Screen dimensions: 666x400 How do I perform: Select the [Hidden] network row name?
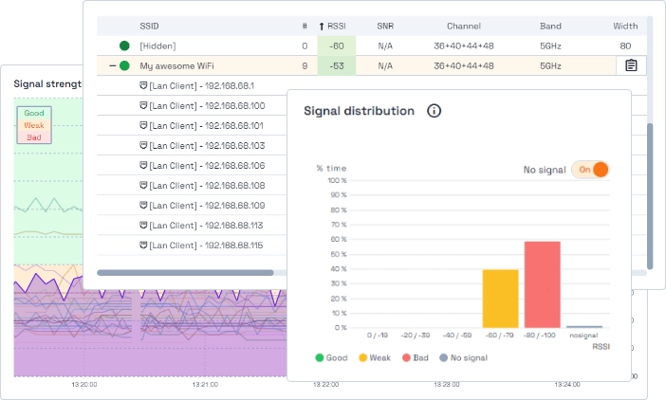point(157,45)
